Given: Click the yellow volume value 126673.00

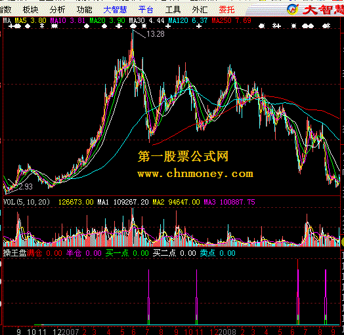Looking at the screenshot, I should click(x=76, y=202).
